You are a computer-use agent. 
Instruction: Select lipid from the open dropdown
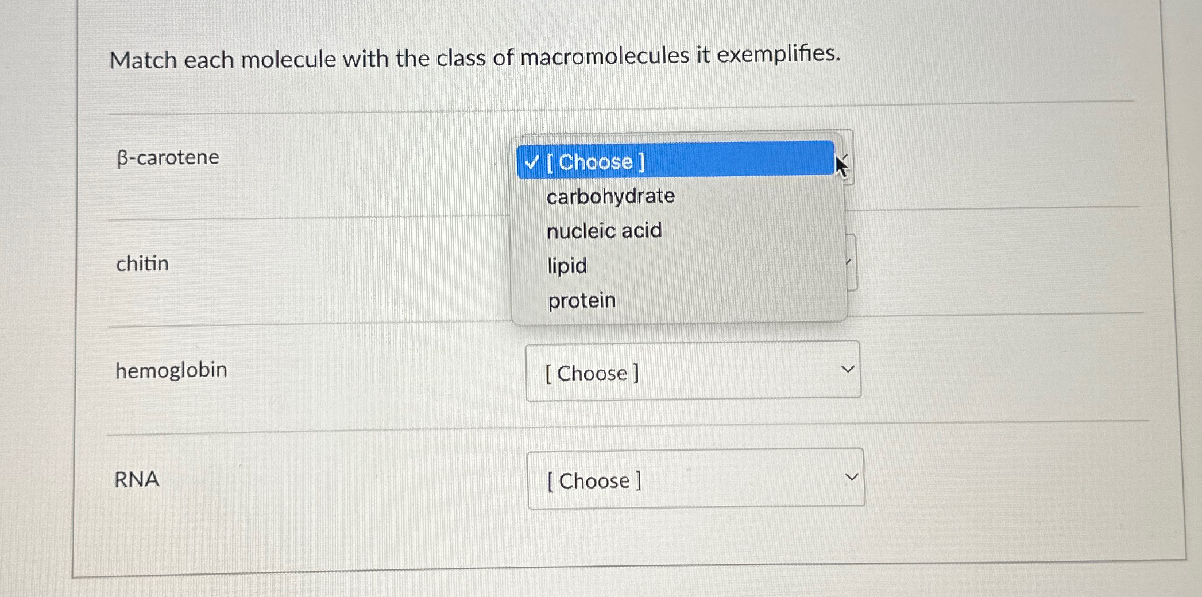pyautogui.click(x=566, y=265)
